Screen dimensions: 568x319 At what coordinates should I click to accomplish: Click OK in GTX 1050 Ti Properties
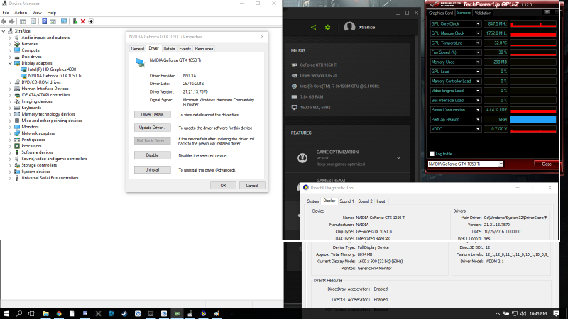coord(223,185)
